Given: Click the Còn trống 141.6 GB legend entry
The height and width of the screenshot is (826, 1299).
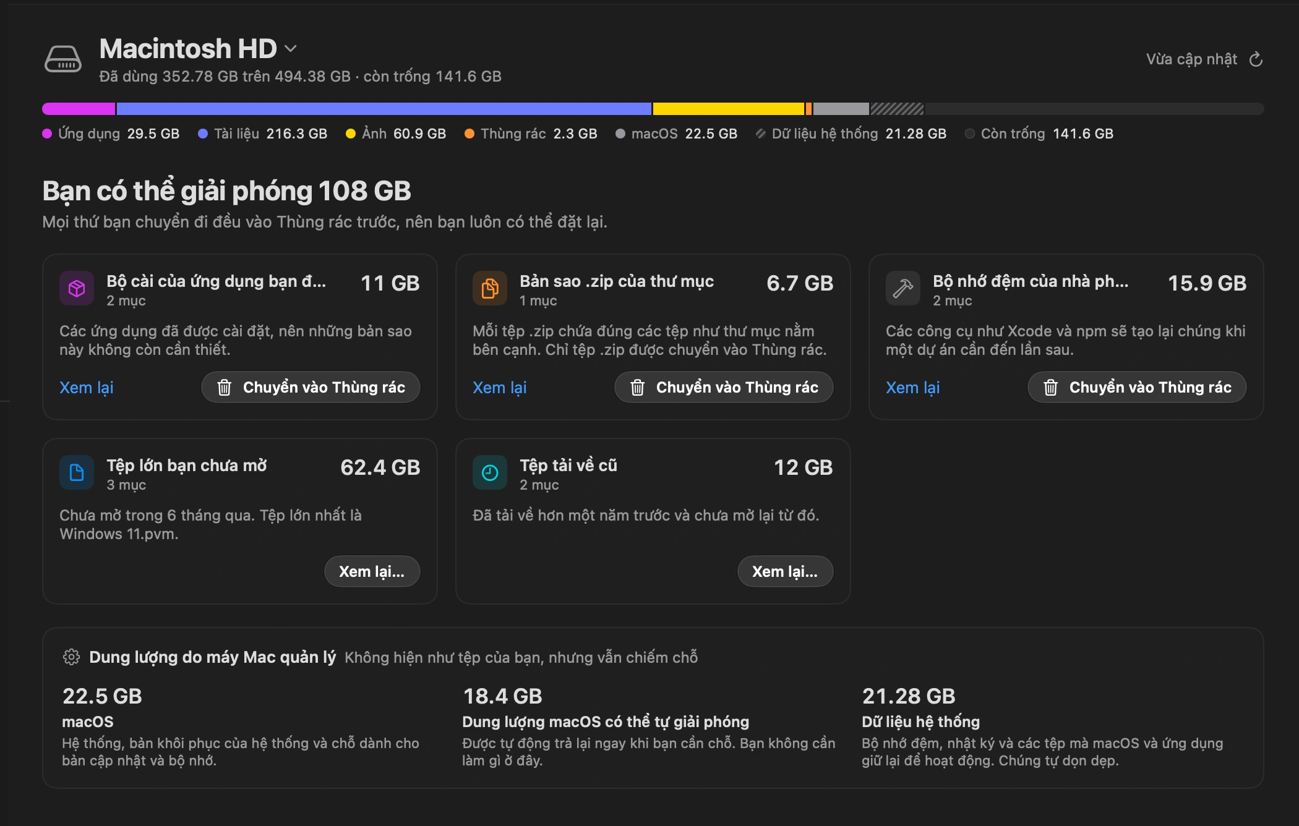Looking at the screenshot, I should [1039, 134].
